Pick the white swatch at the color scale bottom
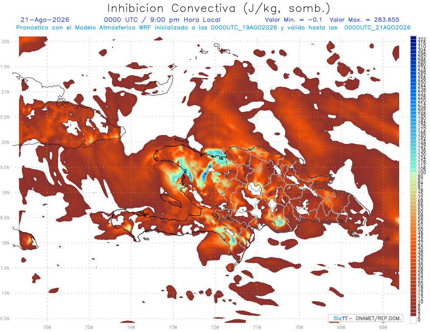Screen dimensions: 430x332 (413, 320)
